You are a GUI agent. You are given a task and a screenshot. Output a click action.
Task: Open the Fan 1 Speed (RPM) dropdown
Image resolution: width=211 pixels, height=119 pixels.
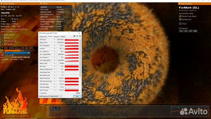55,55
